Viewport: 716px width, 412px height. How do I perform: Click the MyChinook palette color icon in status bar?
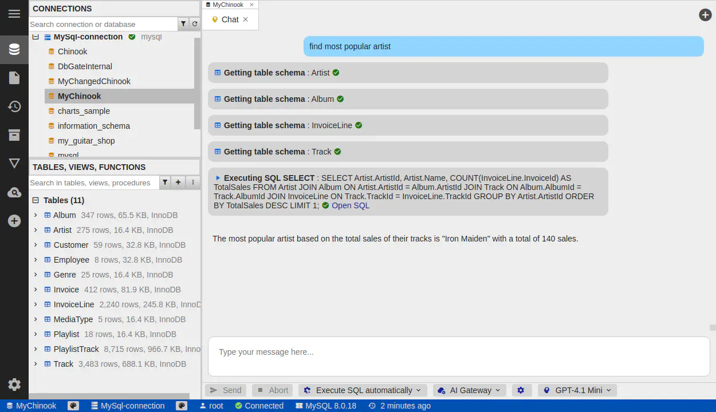73,406
